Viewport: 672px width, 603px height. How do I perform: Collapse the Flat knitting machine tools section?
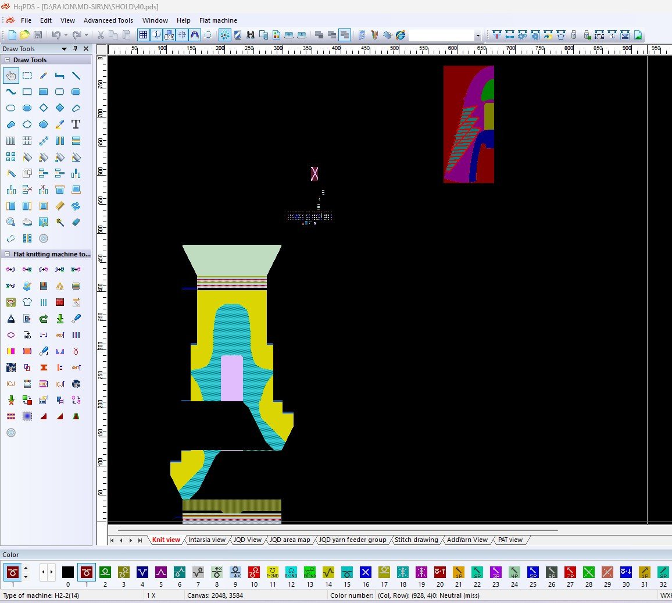click(8, 254)
